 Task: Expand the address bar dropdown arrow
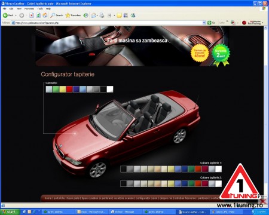click(x=204, y=23)
